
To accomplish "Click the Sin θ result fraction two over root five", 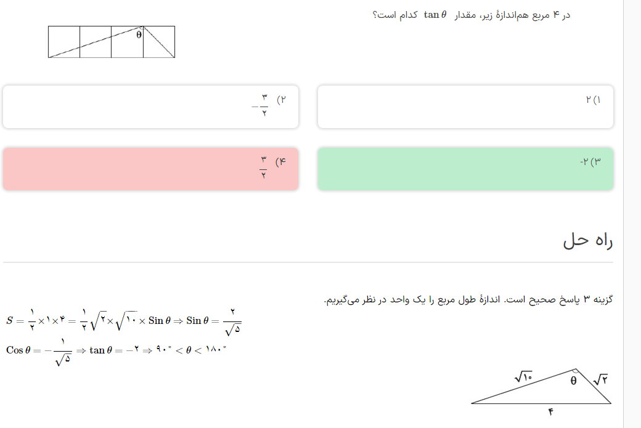I will pos(232,322).
